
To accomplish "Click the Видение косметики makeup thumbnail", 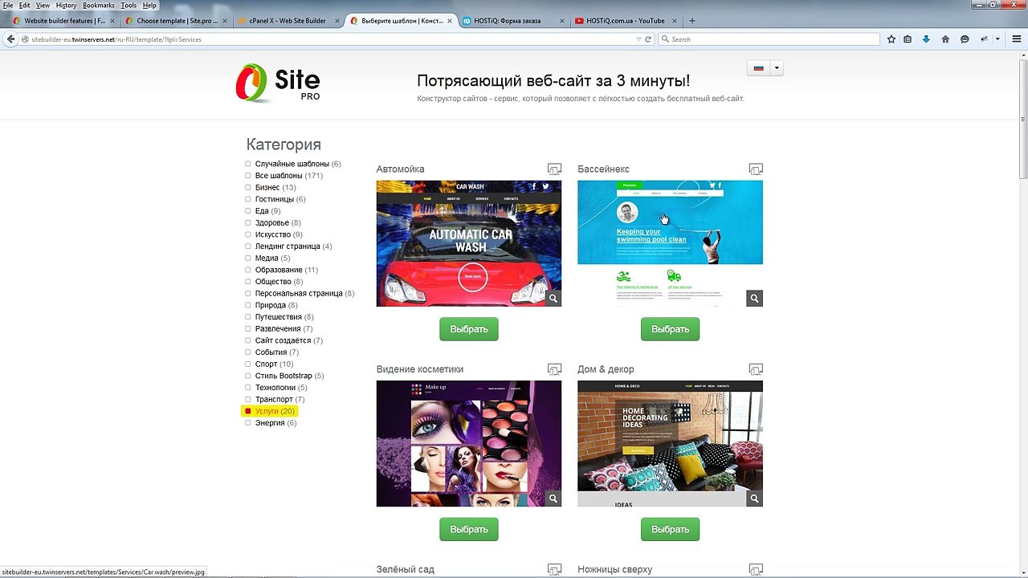I will coord(469,443).
